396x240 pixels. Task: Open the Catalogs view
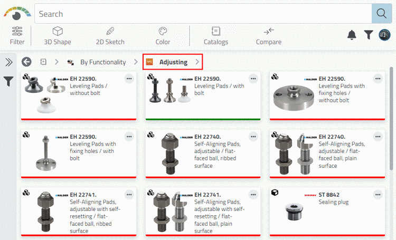click(x=216, y=36)
